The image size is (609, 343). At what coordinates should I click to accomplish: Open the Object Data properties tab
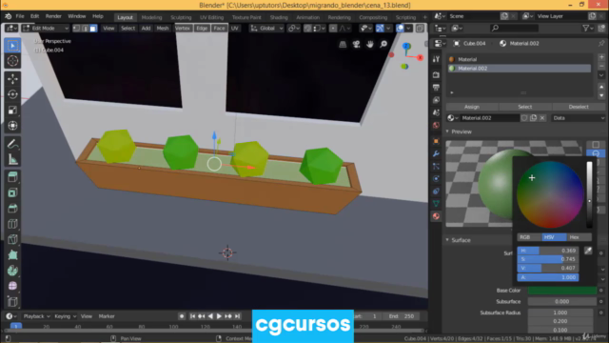click(x=436, y=203)
